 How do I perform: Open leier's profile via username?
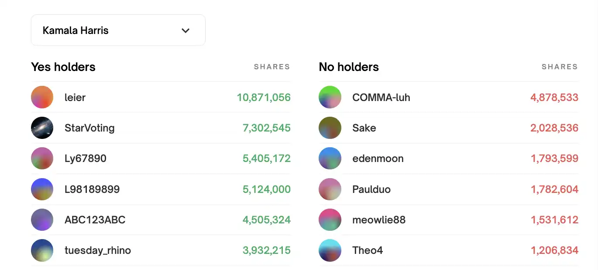[75, 98]
